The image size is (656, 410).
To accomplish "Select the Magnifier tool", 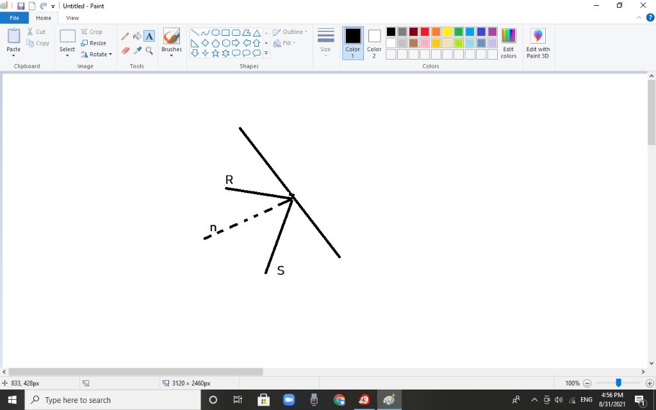I will (x=149, y=51).
